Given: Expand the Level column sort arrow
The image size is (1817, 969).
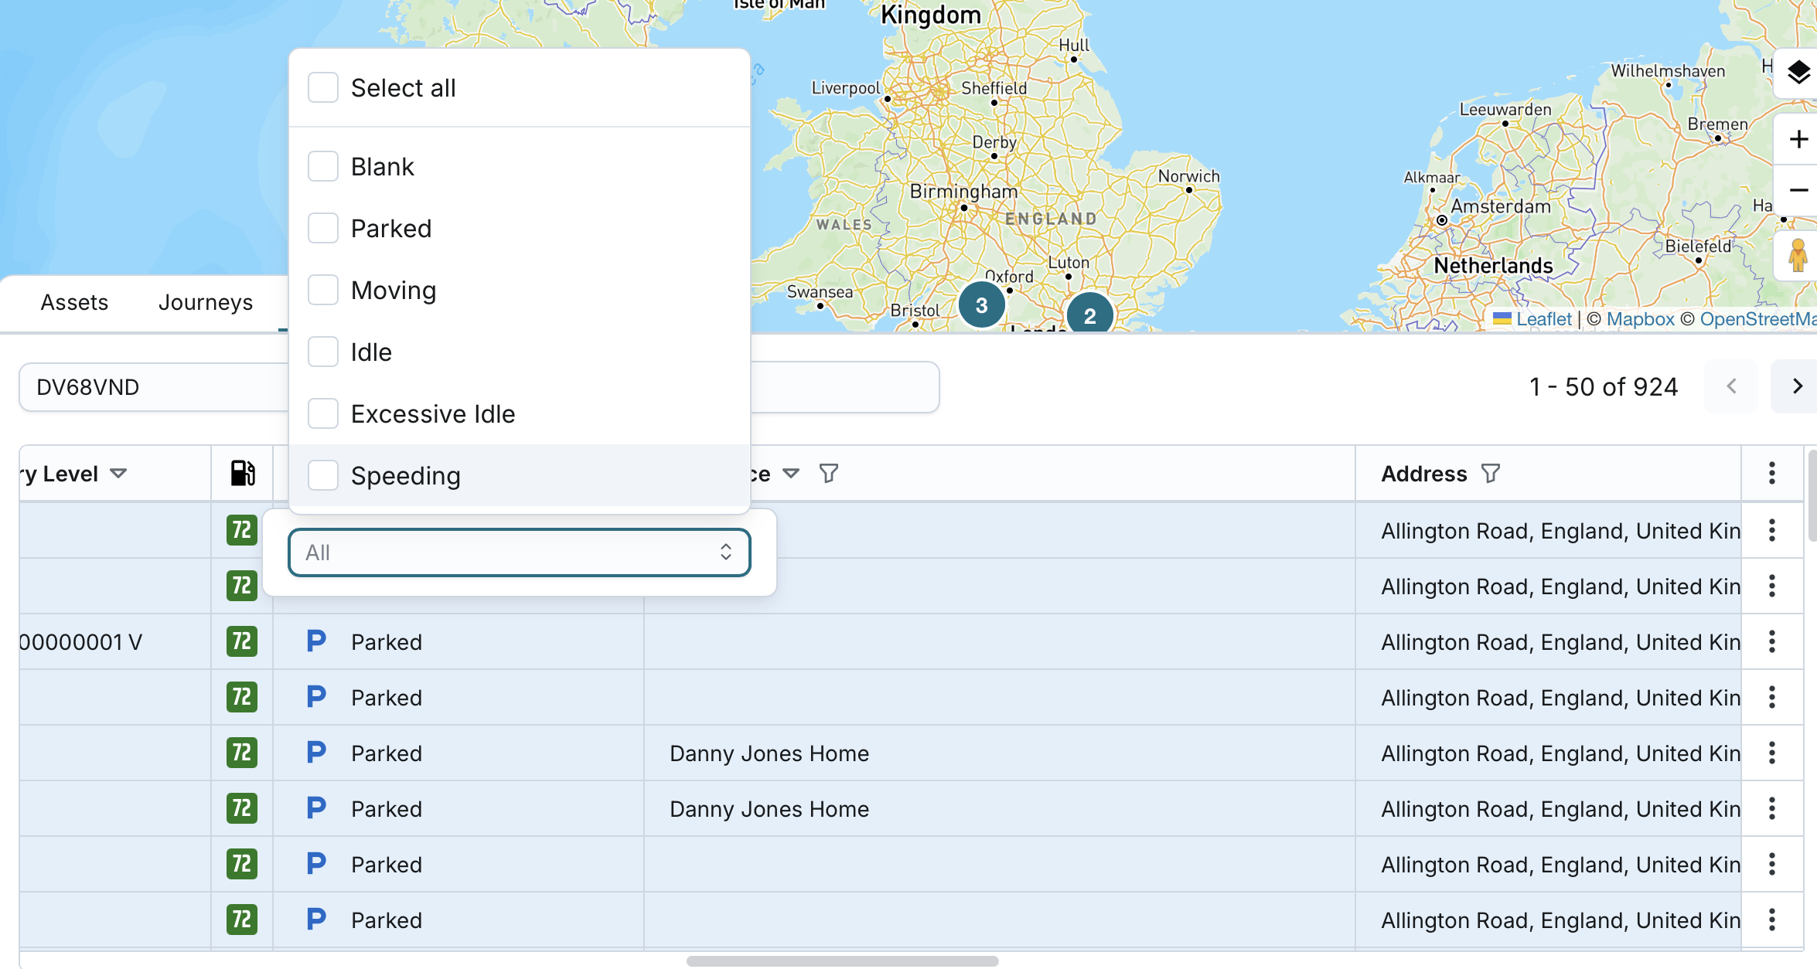Looking at the screenshot, I should [x=118, y=473].
